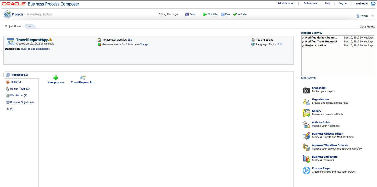Open the Administration link
This screenshot has height=187, width=377.
click(286, 3)
